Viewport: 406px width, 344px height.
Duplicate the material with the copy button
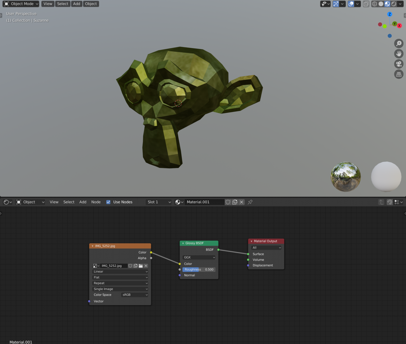tap(235, 202)
